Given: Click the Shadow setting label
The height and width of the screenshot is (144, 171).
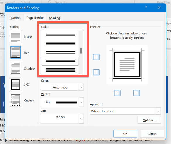Looking at the screenshot, I should (x=30, y=69).
